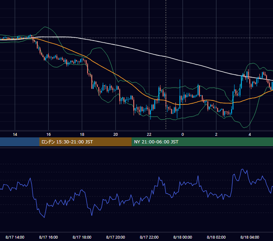This screenshot has height=241, width=273.
Task: Click the 4 hour axis label
Action: click(250, 135)
